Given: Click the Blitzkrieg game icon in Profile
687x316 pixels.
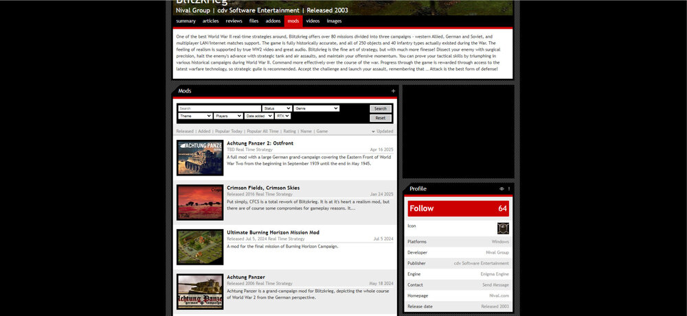Looking at the screenshot, I should click(x=503, y=228).
